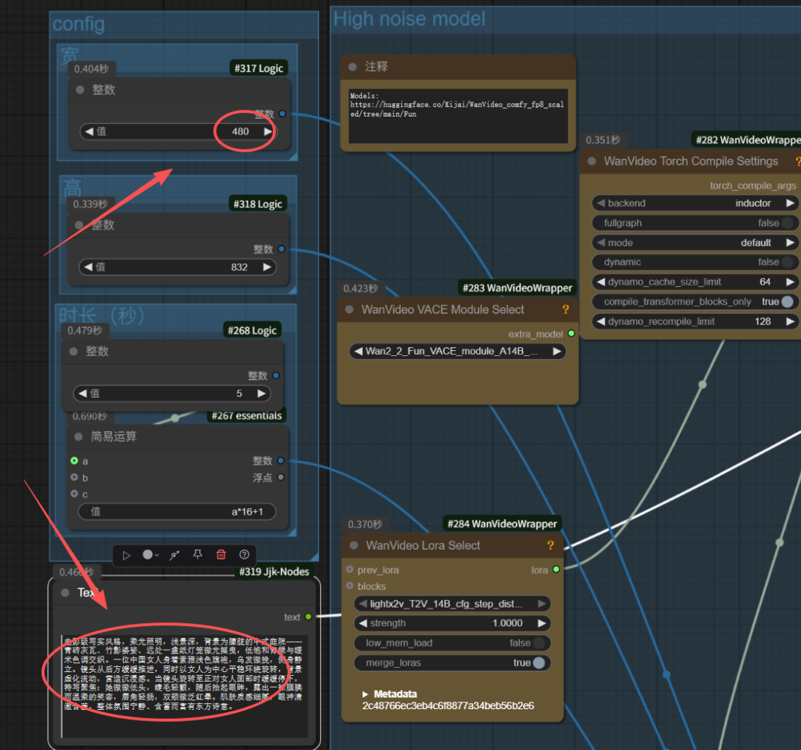The image size is (801, 750).
Task: Toggle the low_mem_load switch
Action: pos(539,642)
